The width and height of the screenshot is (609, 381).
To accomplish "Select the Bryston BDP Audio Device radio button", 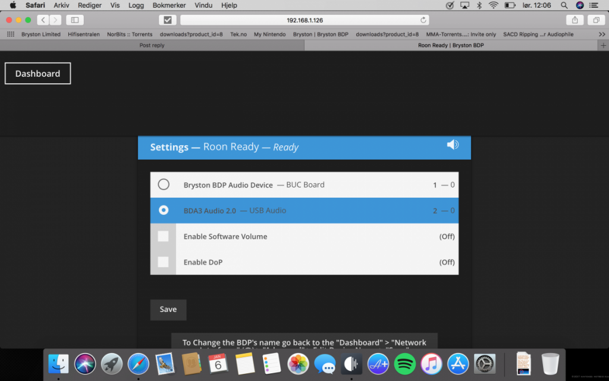I will 164,185.
